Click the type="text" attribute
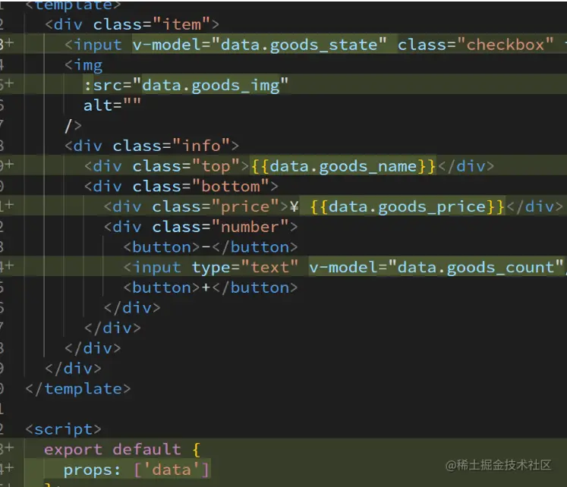567x487 pixels. (245, 267)
